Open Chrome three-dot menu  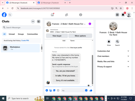point(132,8)
